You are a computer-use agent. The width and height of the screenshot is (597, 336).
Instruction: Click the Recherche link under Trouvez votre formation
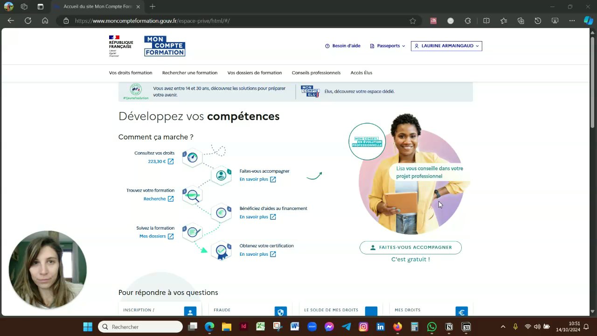159,199
